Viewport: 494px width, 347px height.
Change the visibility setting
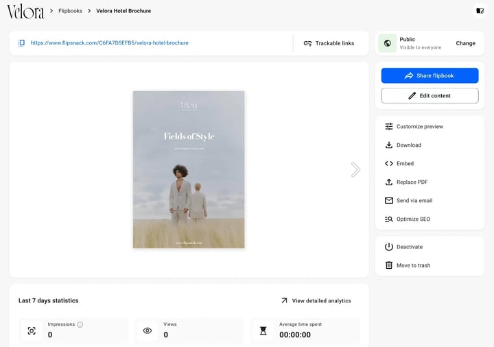(x=465, y=43)
